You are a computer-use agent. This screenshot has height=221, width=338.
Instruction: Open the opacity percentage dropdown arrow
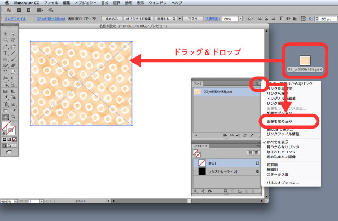click(x=240, y=19)
